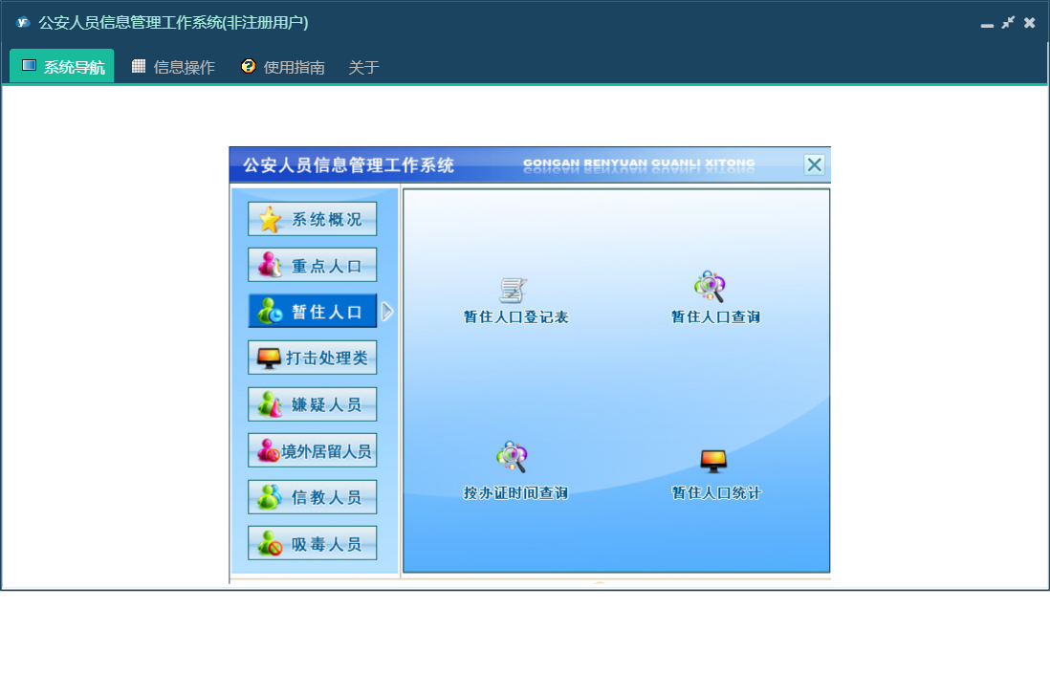Open the 嫌疑人员 section
1050x696 pixels.
[x=312, y=404]
